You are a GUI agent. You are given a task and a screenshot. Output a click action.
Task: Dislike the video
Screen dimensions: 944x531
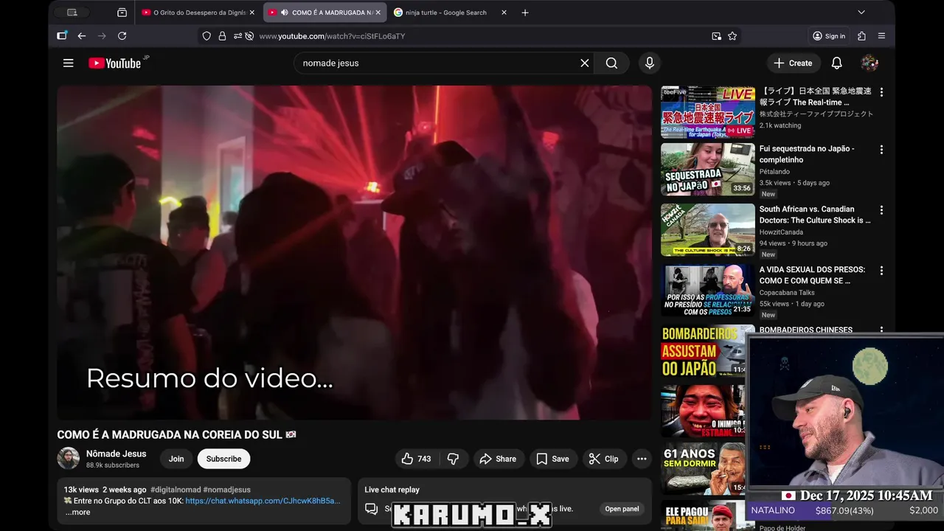pyautogui.click(x=453, y=459)
